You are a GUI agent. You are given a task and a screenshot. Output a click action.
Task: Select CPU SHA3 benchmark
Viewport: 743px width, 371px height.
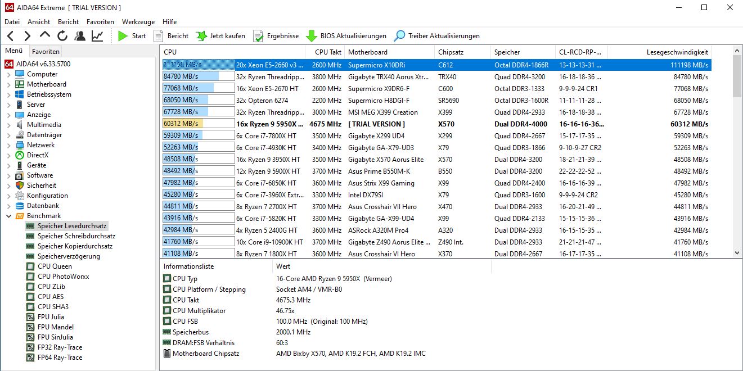point(53,307)
